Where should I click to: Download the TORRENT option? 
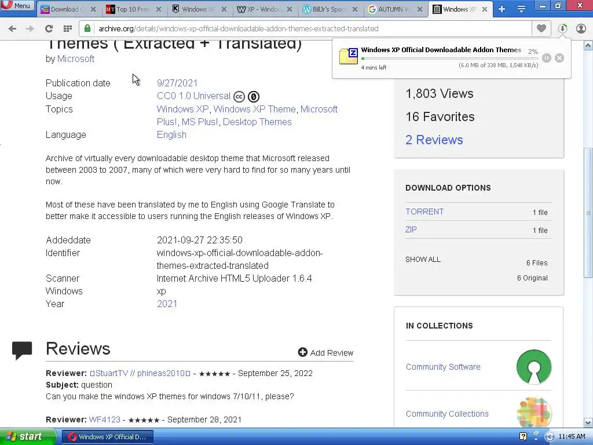click(424, 211)
